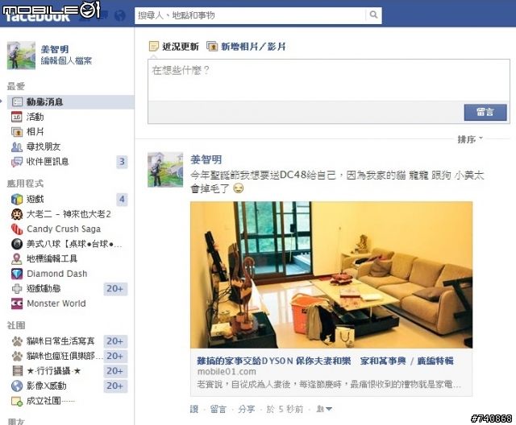This screenshot has height=425, width=516.
Task: Open the 尋找朋友 friends icon
Action: coord(17,146)
